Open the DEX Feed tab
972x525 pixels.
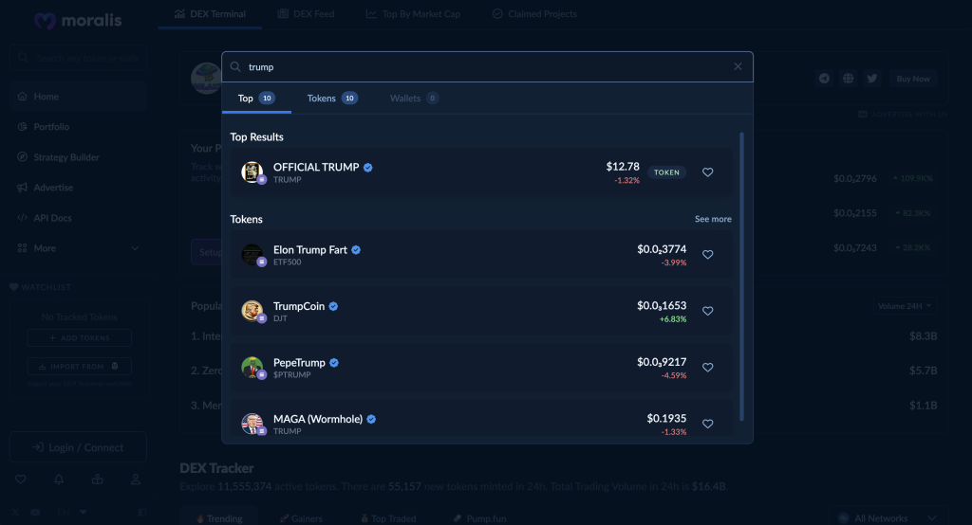[307, 13]
